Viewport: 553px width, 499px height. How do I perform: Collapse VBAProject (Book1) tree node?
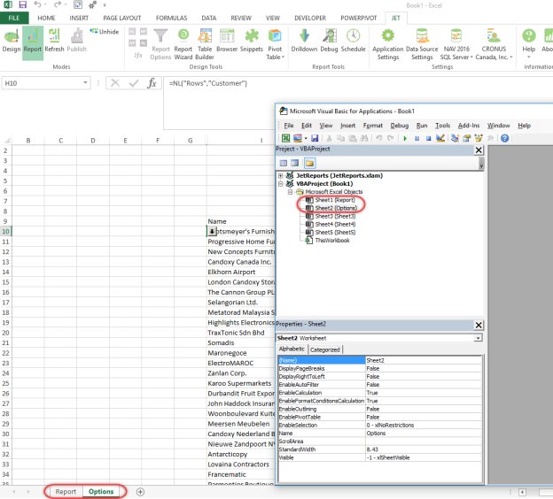pyautogui.click(x=280, y=183)
